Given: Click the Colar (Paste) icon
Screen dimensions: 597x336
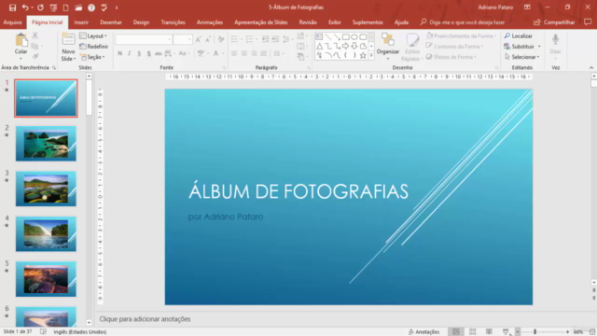Looking at the screenshot, I should tap(21, 40).
